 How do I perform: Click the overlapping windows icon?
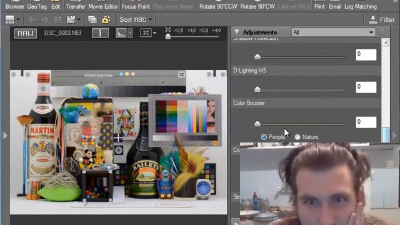(92, 19)
